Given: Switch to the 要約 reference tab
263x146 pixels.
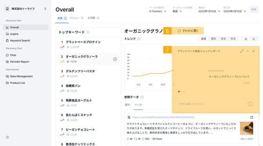Looking at the screenshot, I should point(128,105).
